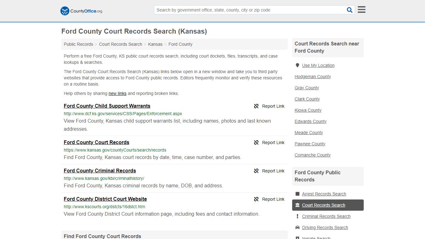
Task: Open Driving Records Search
Action: [325, 227]
